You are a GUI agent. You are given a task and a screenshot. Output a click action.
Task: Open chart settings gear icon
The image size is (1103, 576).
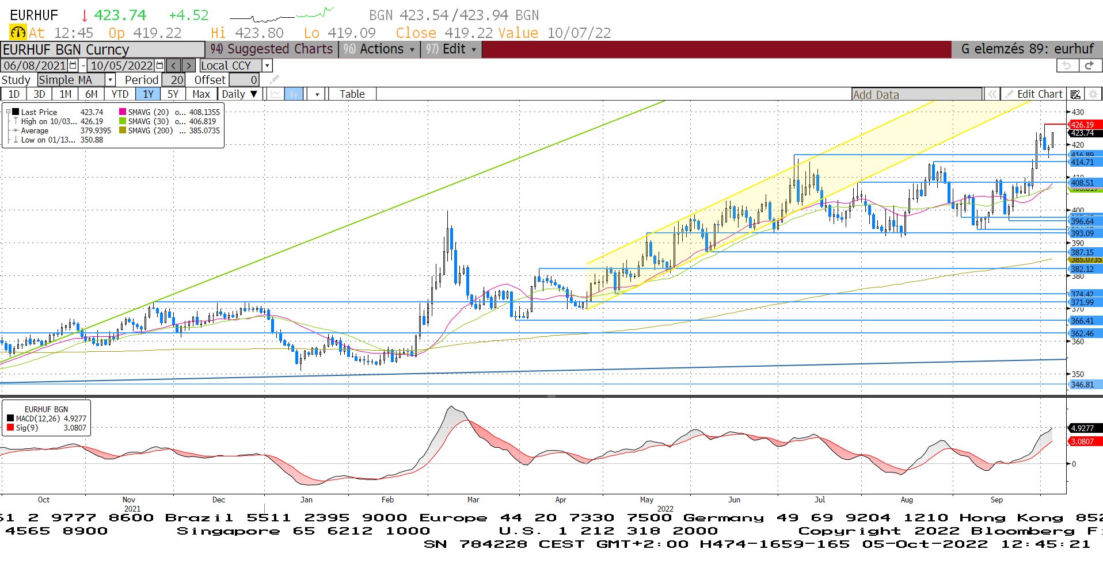(x=1093, y=94)
